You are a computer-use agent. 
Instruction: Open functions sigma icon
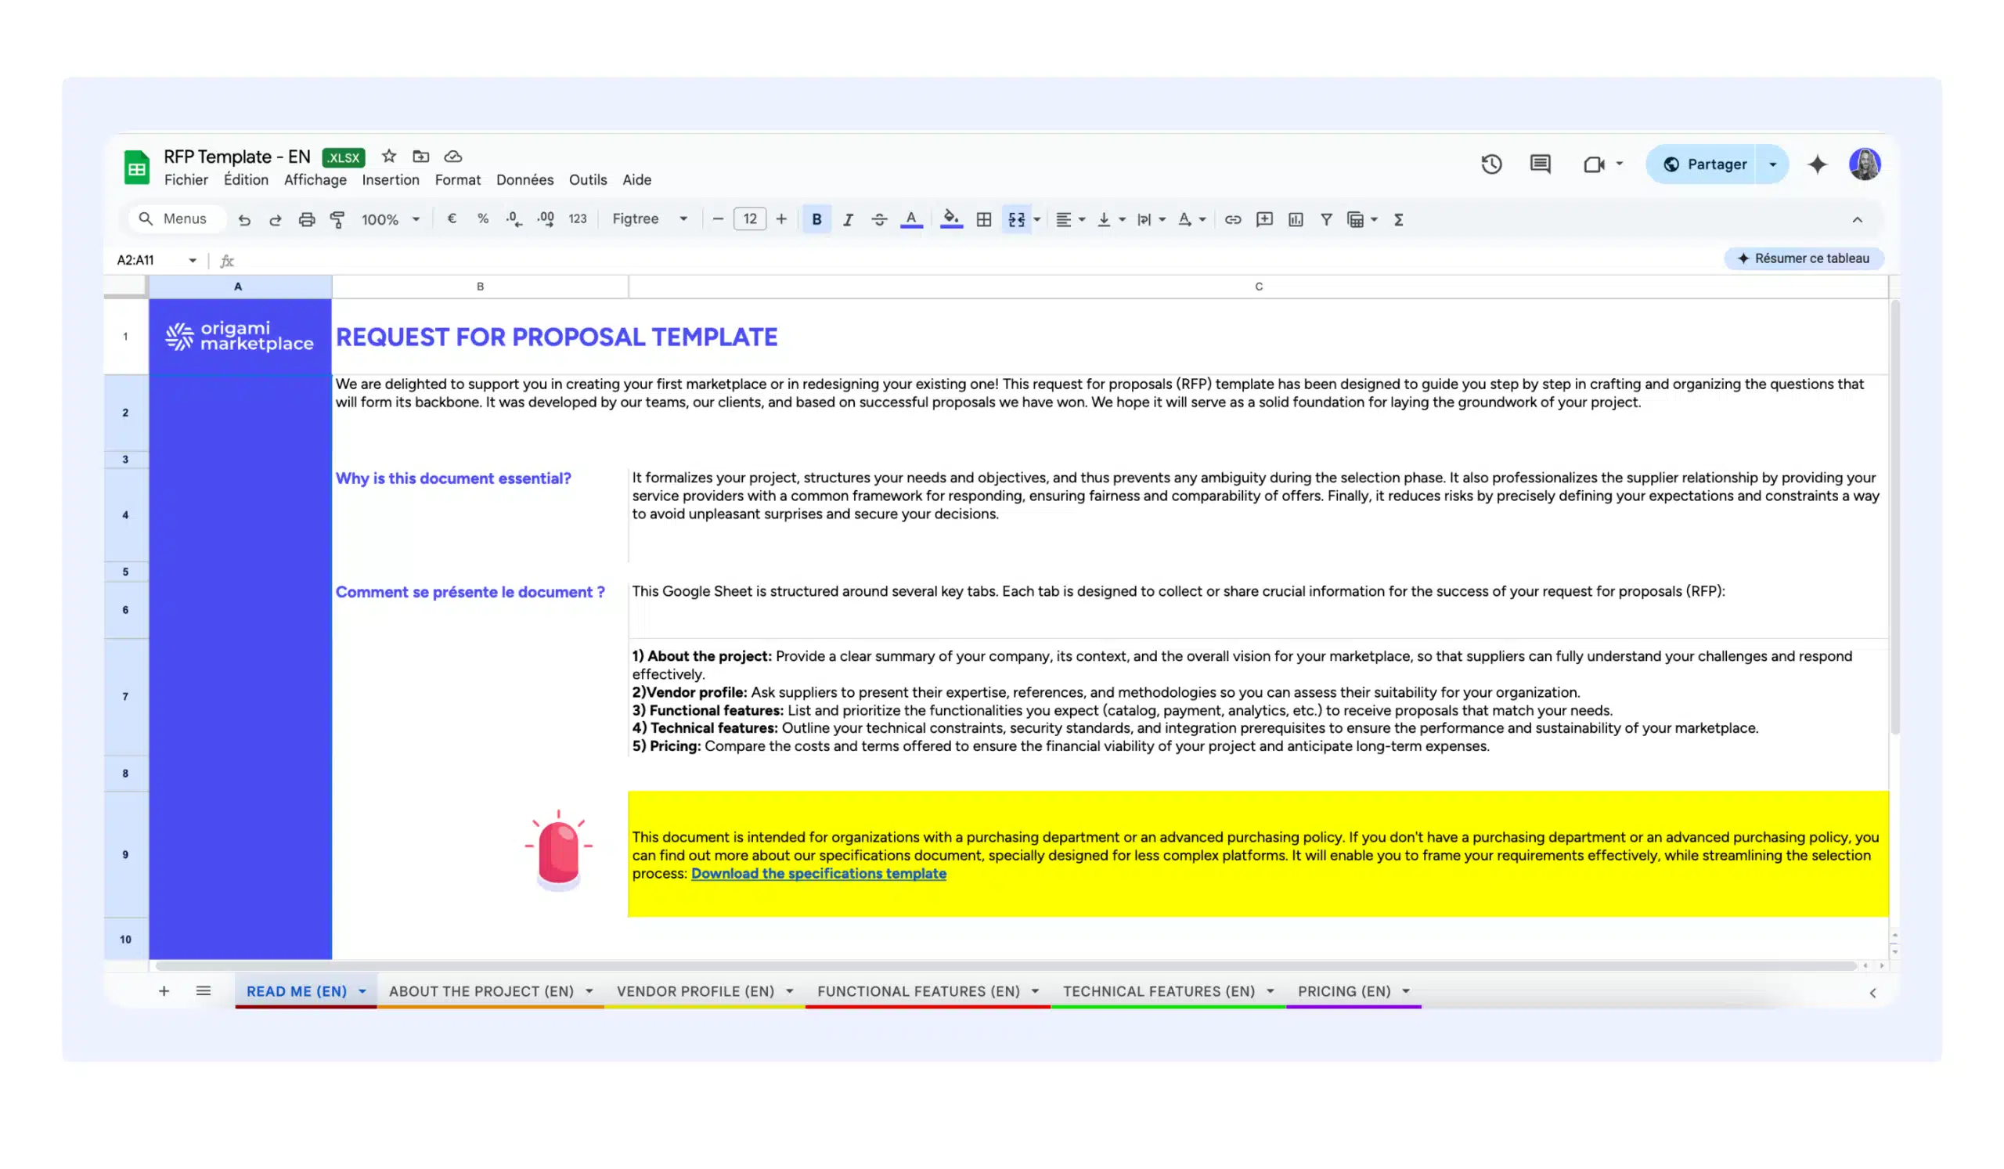pyautogui.click(x=1399, y=219)
